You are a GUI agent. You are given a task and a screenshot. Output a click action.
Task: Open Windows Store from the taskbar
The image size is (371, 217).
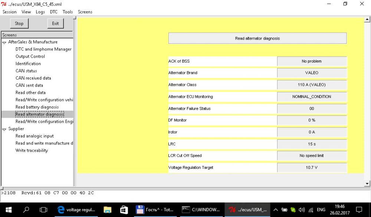pos(124,210)
